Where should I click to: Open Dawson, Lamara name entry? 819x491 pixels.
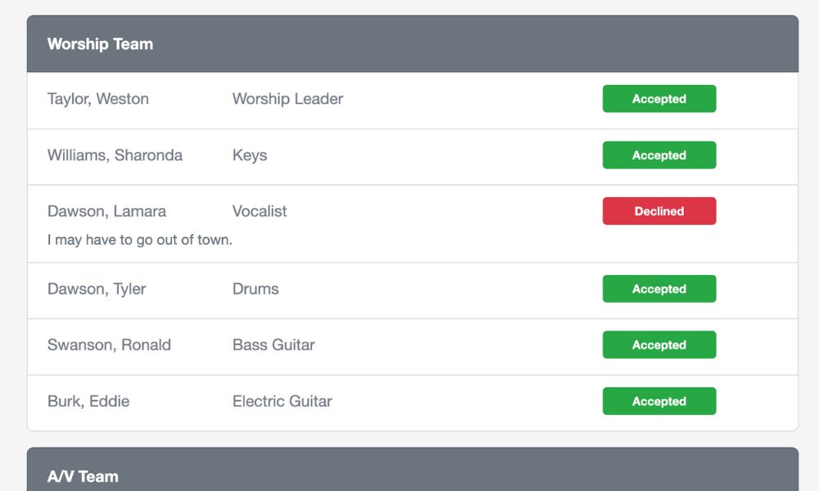[x=106, y=211]
